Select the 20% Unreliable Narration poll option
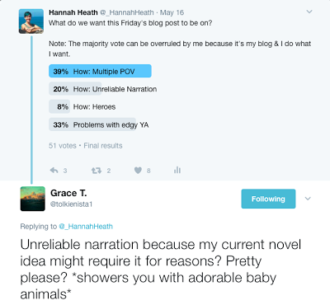This screenshot has width=330, height=305. pyautogui.click(x=105, y=89)
